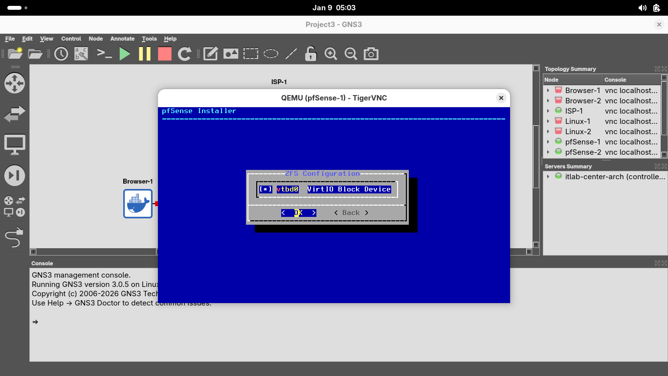Open the Tools menu
Image resolution: width=668 pixels, height=376 pixels.
click(x=149, y=39)
